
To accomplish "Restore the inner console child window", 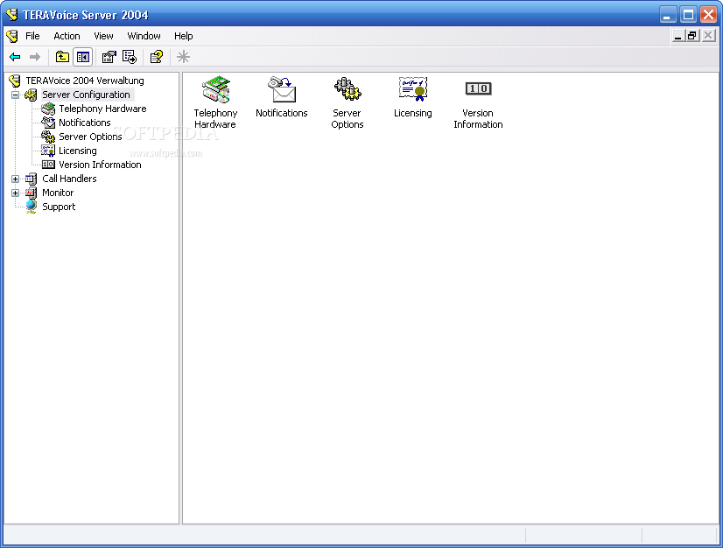I will coord(692,36).
